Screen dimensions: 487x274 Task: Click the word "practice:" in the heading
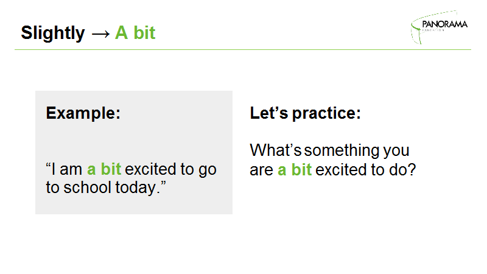pos(326,113)
